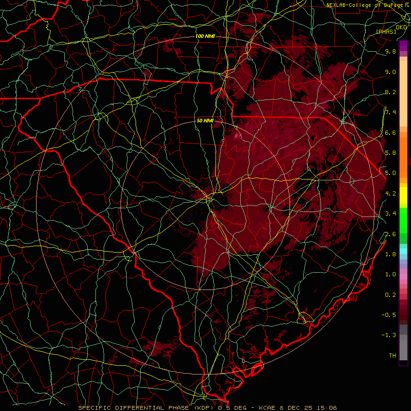Click the 0.2 scale value
411x411 pixels.
(x=390, y=295)
